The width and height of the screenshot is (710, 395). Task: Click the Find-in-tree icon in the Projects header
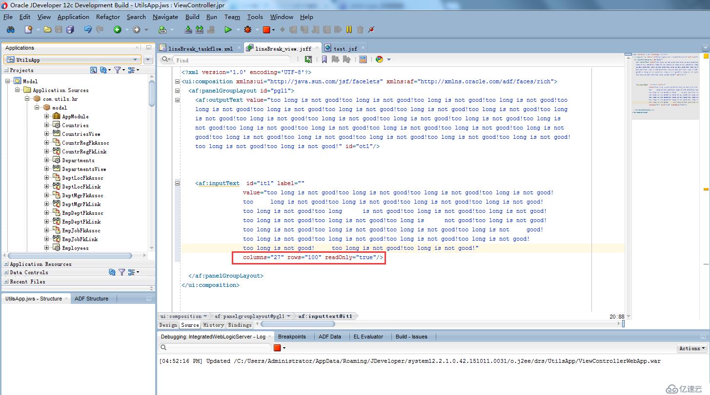pyautogui.click(x=94, y=70)
